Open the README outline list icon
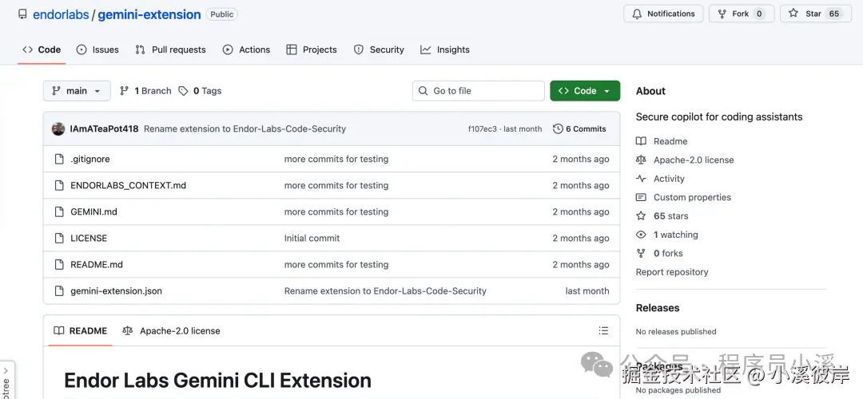The width and height of the screenshot is (863, 399). click(603, 330)
